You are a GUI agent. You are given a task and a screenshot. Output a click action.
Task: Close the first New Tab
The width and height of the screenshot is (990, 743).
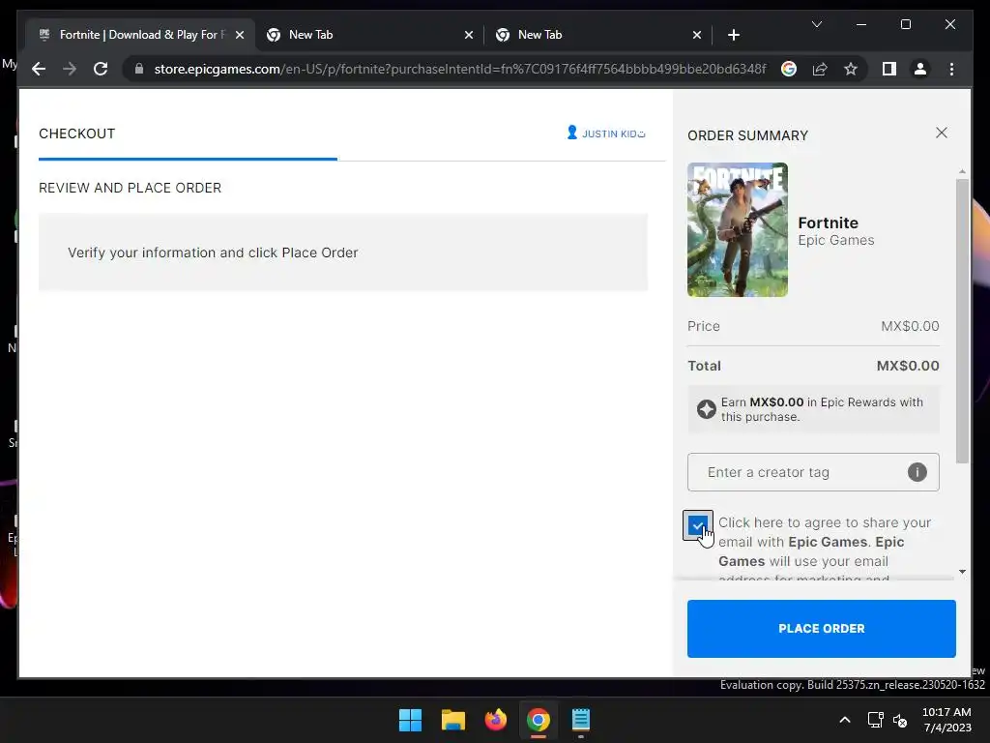point(469,35)
